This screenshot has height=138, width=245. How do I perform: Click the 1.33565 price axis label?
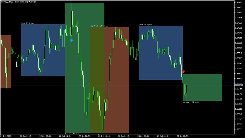pos(239,129)
